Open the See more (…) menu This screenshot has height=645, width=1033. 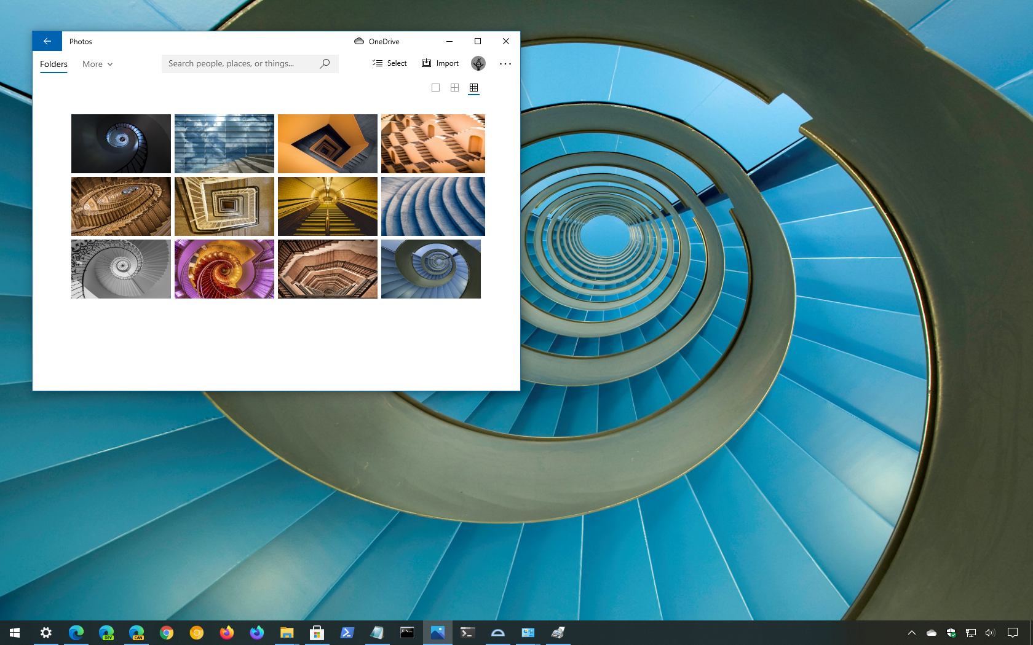click(x=505, y=63)
